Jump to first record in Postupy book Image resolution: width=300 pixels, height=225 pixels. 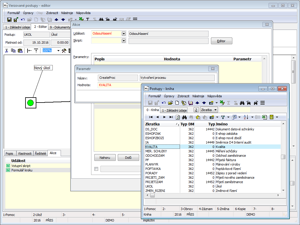point(151,117)
